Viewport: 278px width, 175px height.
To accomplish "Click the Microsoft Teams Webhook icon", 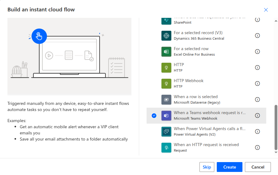I will coord(166,116).
